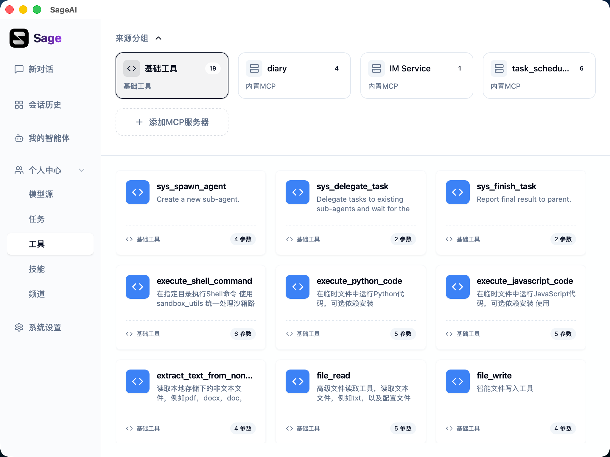This screenshot has width=610, height=457.
Task: Click the file_write tool icon
Action: point(457,381)
